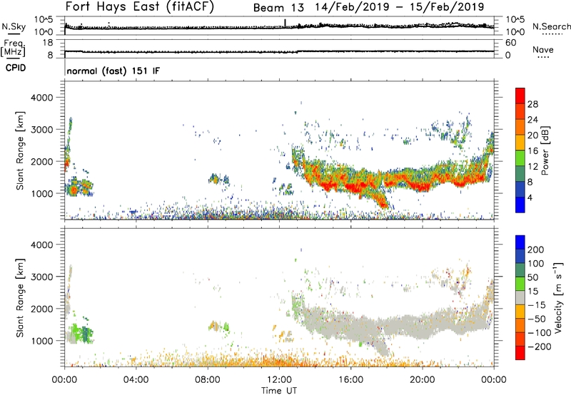Click the '4000' tick of the power panel
This screenshot has height=395, width=571.
[41, 98]
